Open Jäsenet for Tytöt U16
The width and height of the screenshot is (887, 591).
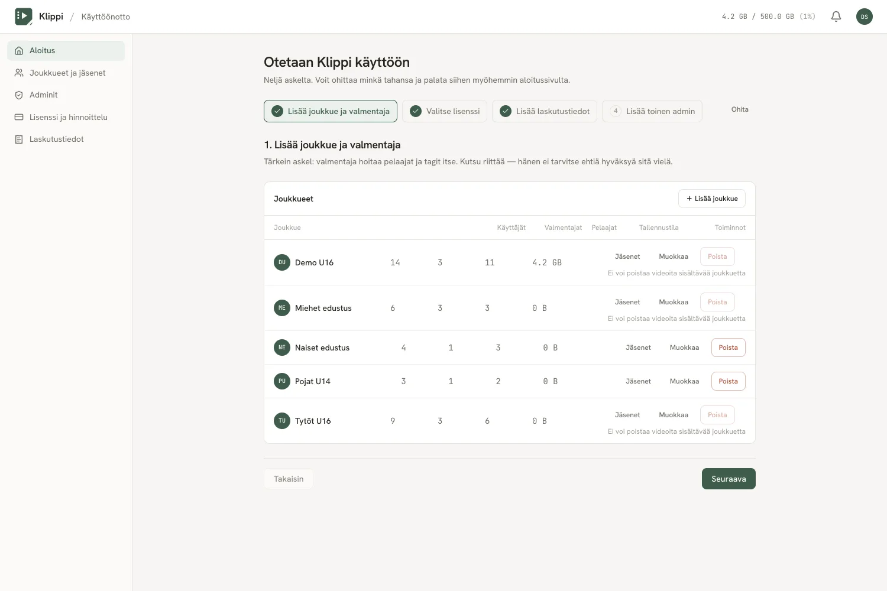[x=627, y=415]
